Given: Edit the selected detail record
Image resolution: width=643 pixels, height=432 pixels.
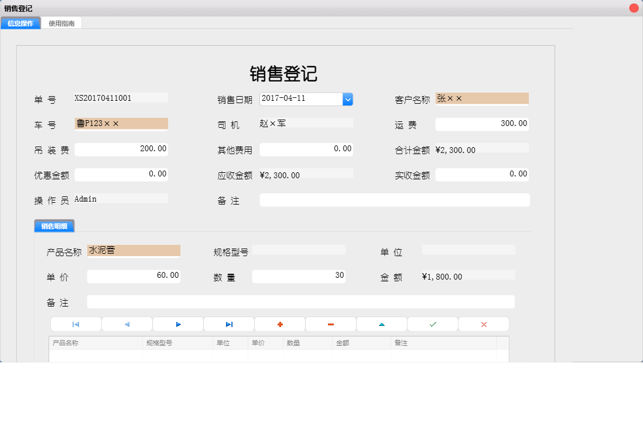Looking at the screenshot, I should 381,324.
